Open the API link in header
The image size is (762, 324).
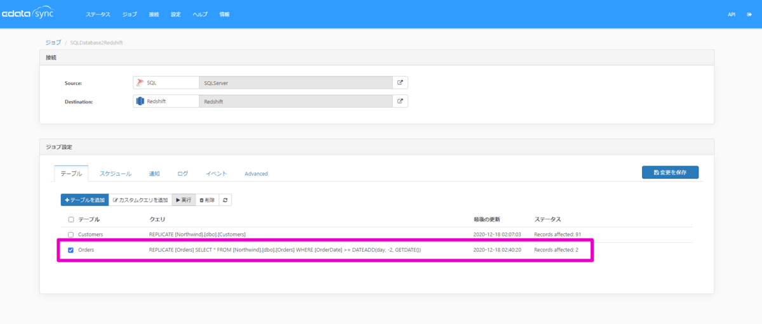coord(732,14)
